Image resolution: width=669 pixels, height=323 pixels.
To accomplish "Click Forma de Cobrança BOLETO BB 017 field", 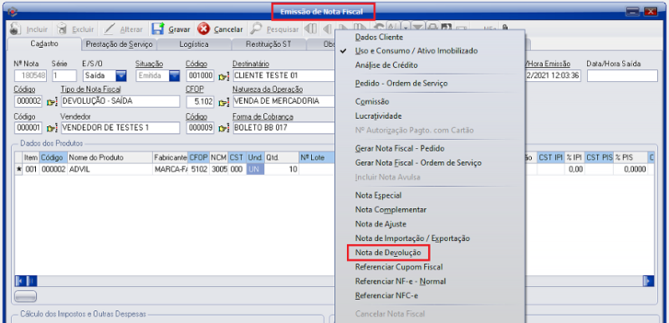I will (x=283, y=127).
